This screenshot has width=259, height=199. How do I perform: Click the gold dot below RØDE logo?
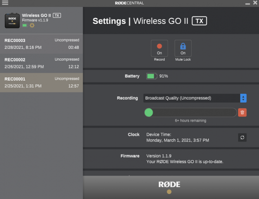pos(169,192)
